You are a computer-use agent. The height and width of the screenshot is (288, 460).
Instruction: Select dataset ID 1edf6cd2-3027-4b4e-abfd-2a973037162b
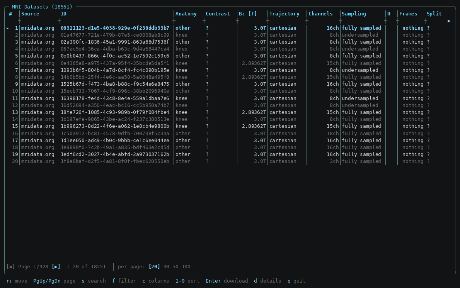click(x=115, y=154)
